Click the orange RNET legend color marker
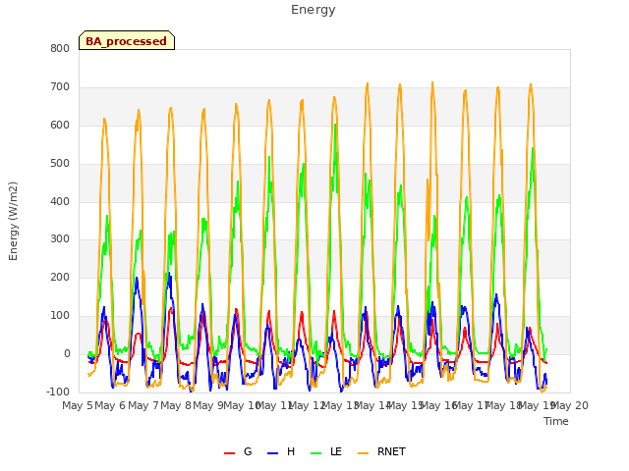Image resolution: width=629 pixels, height=471 pixels. [x=363, y=453]
